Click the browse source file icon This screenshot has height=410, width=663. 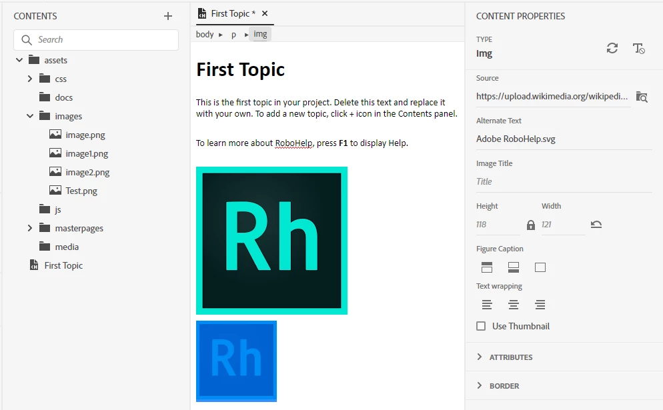642,97
